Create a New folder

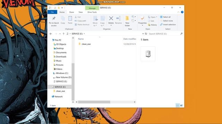127,21
